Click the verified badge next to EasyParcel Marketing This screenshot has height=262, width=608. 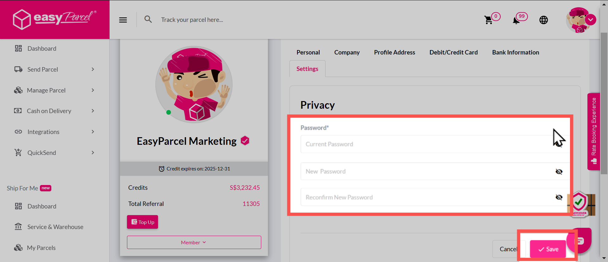pyautogui.click(x=245, y=140)
